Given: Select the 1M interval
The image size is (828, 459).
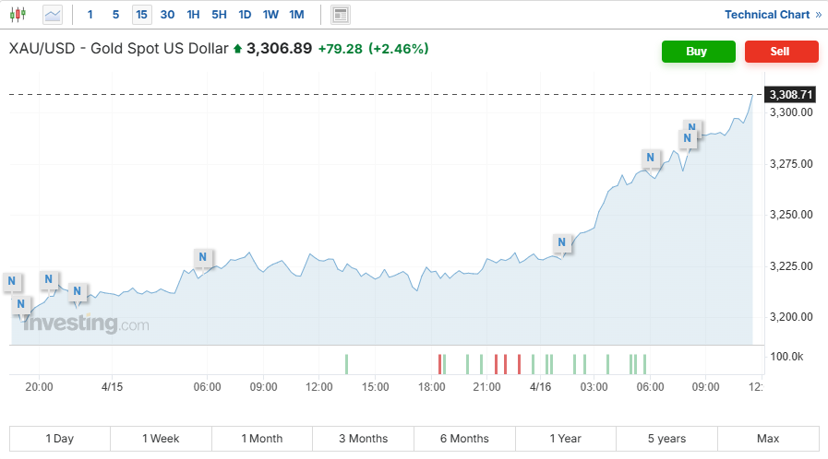Looking at the screenshot, I should 296,15.
